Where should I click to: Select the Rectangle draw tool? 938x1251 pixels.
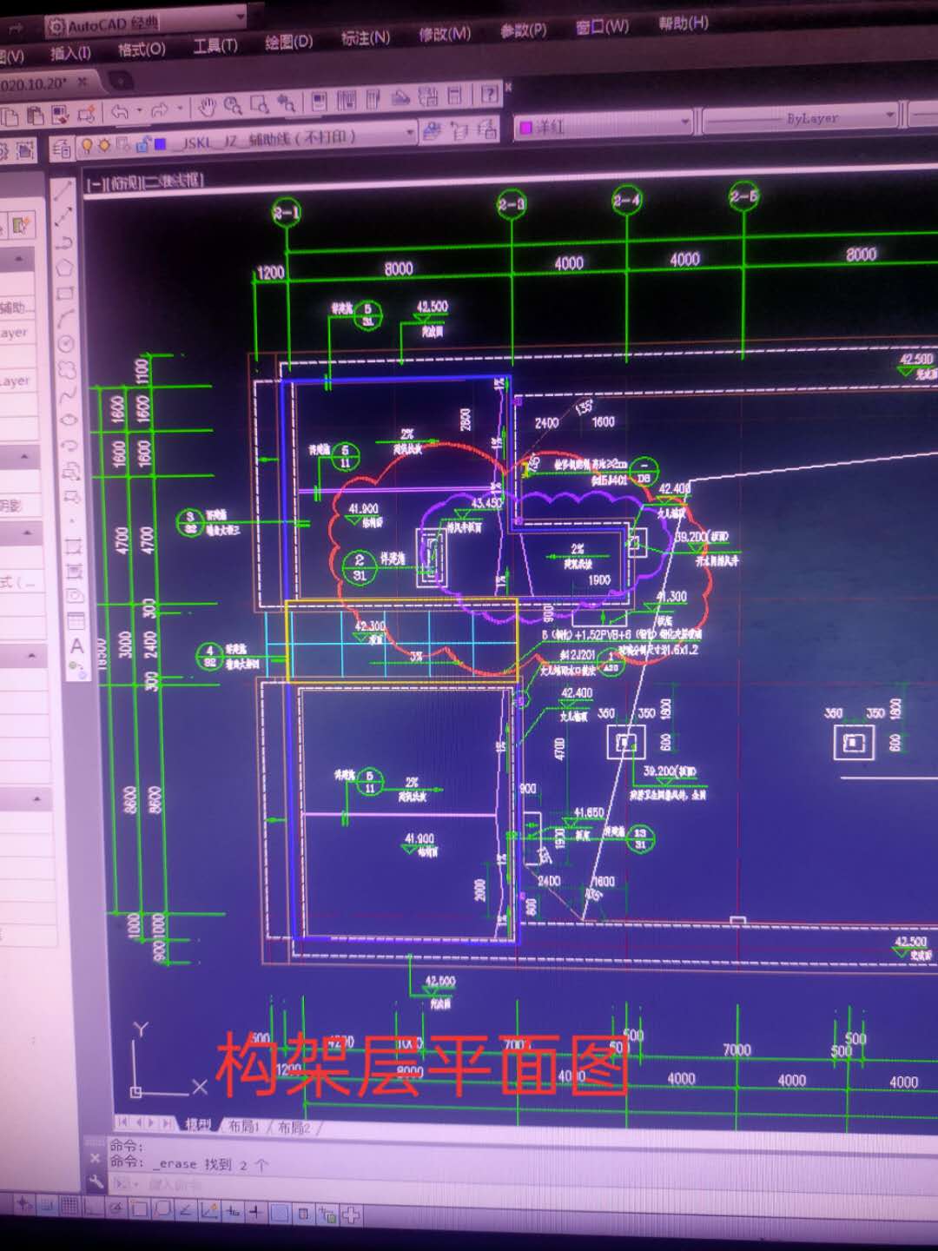(x=65, y=293)
